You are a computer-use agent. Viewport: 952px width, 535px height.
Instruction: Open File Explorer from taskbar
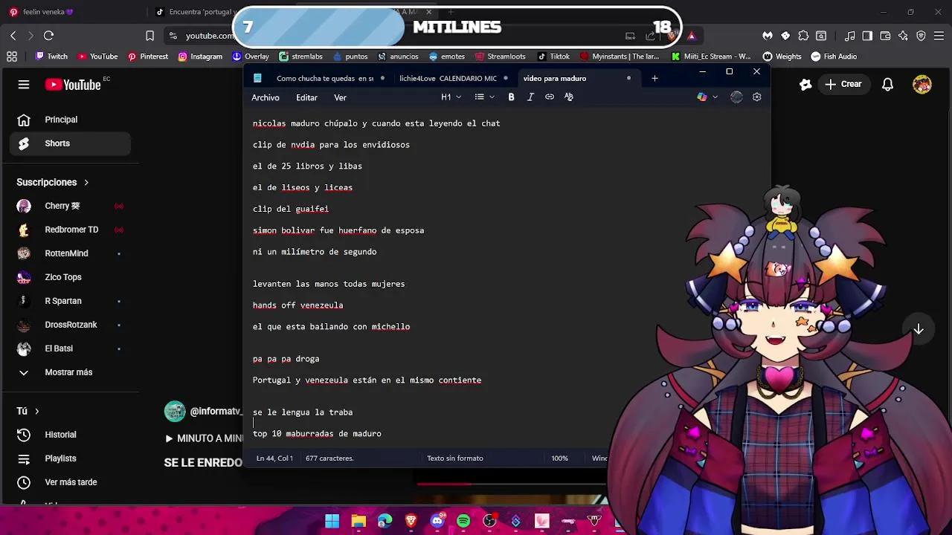pyautogui.click(x=358, y=521)
